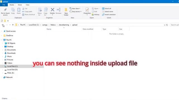Choose Copy path in Clipboard group
Screen dimensions: 179x100
click(x=27, y=12)
